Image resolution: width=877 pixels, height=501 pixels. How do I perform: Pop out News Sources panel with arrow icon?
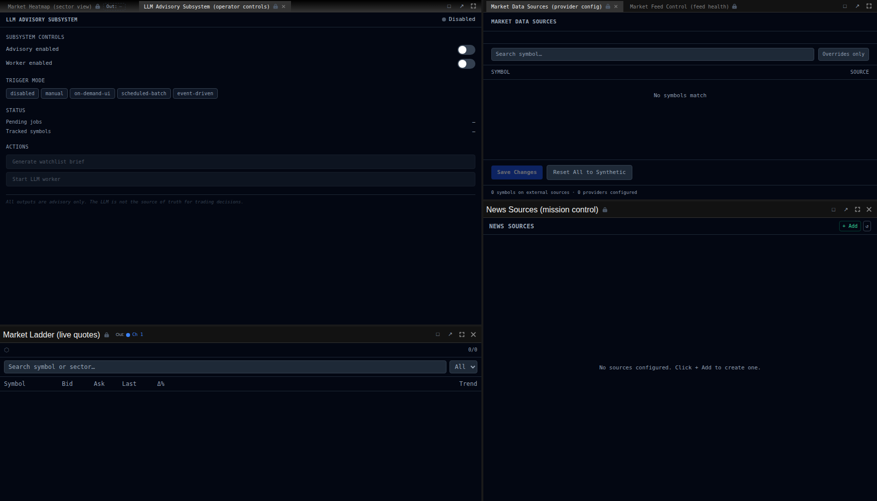coord(846,210)
